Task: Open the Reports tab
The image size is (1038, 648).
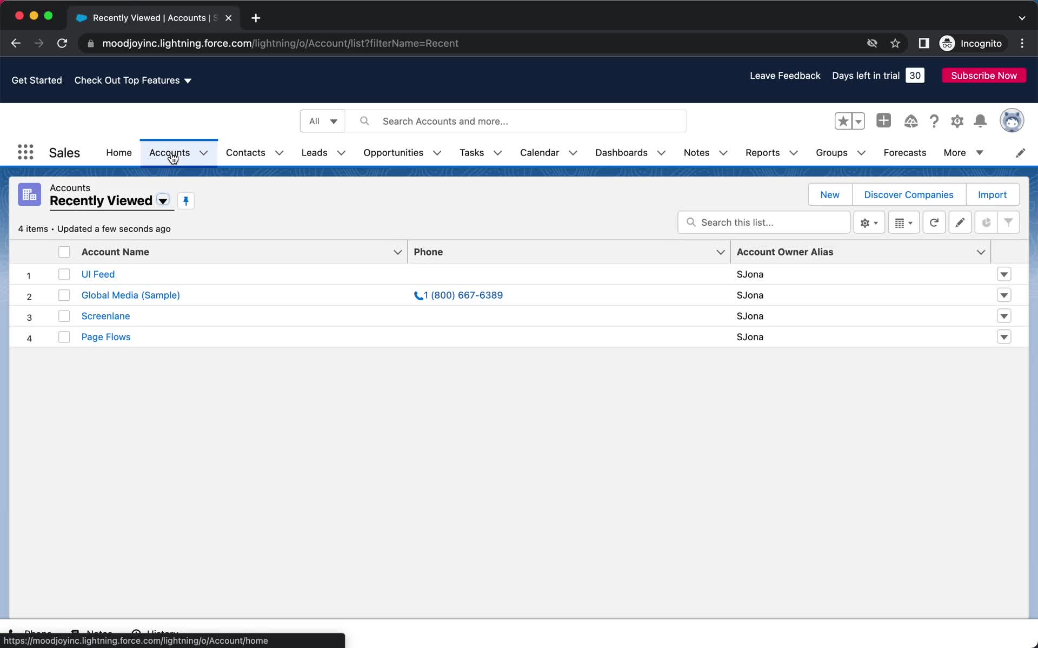Action: [x=762, y=153]
